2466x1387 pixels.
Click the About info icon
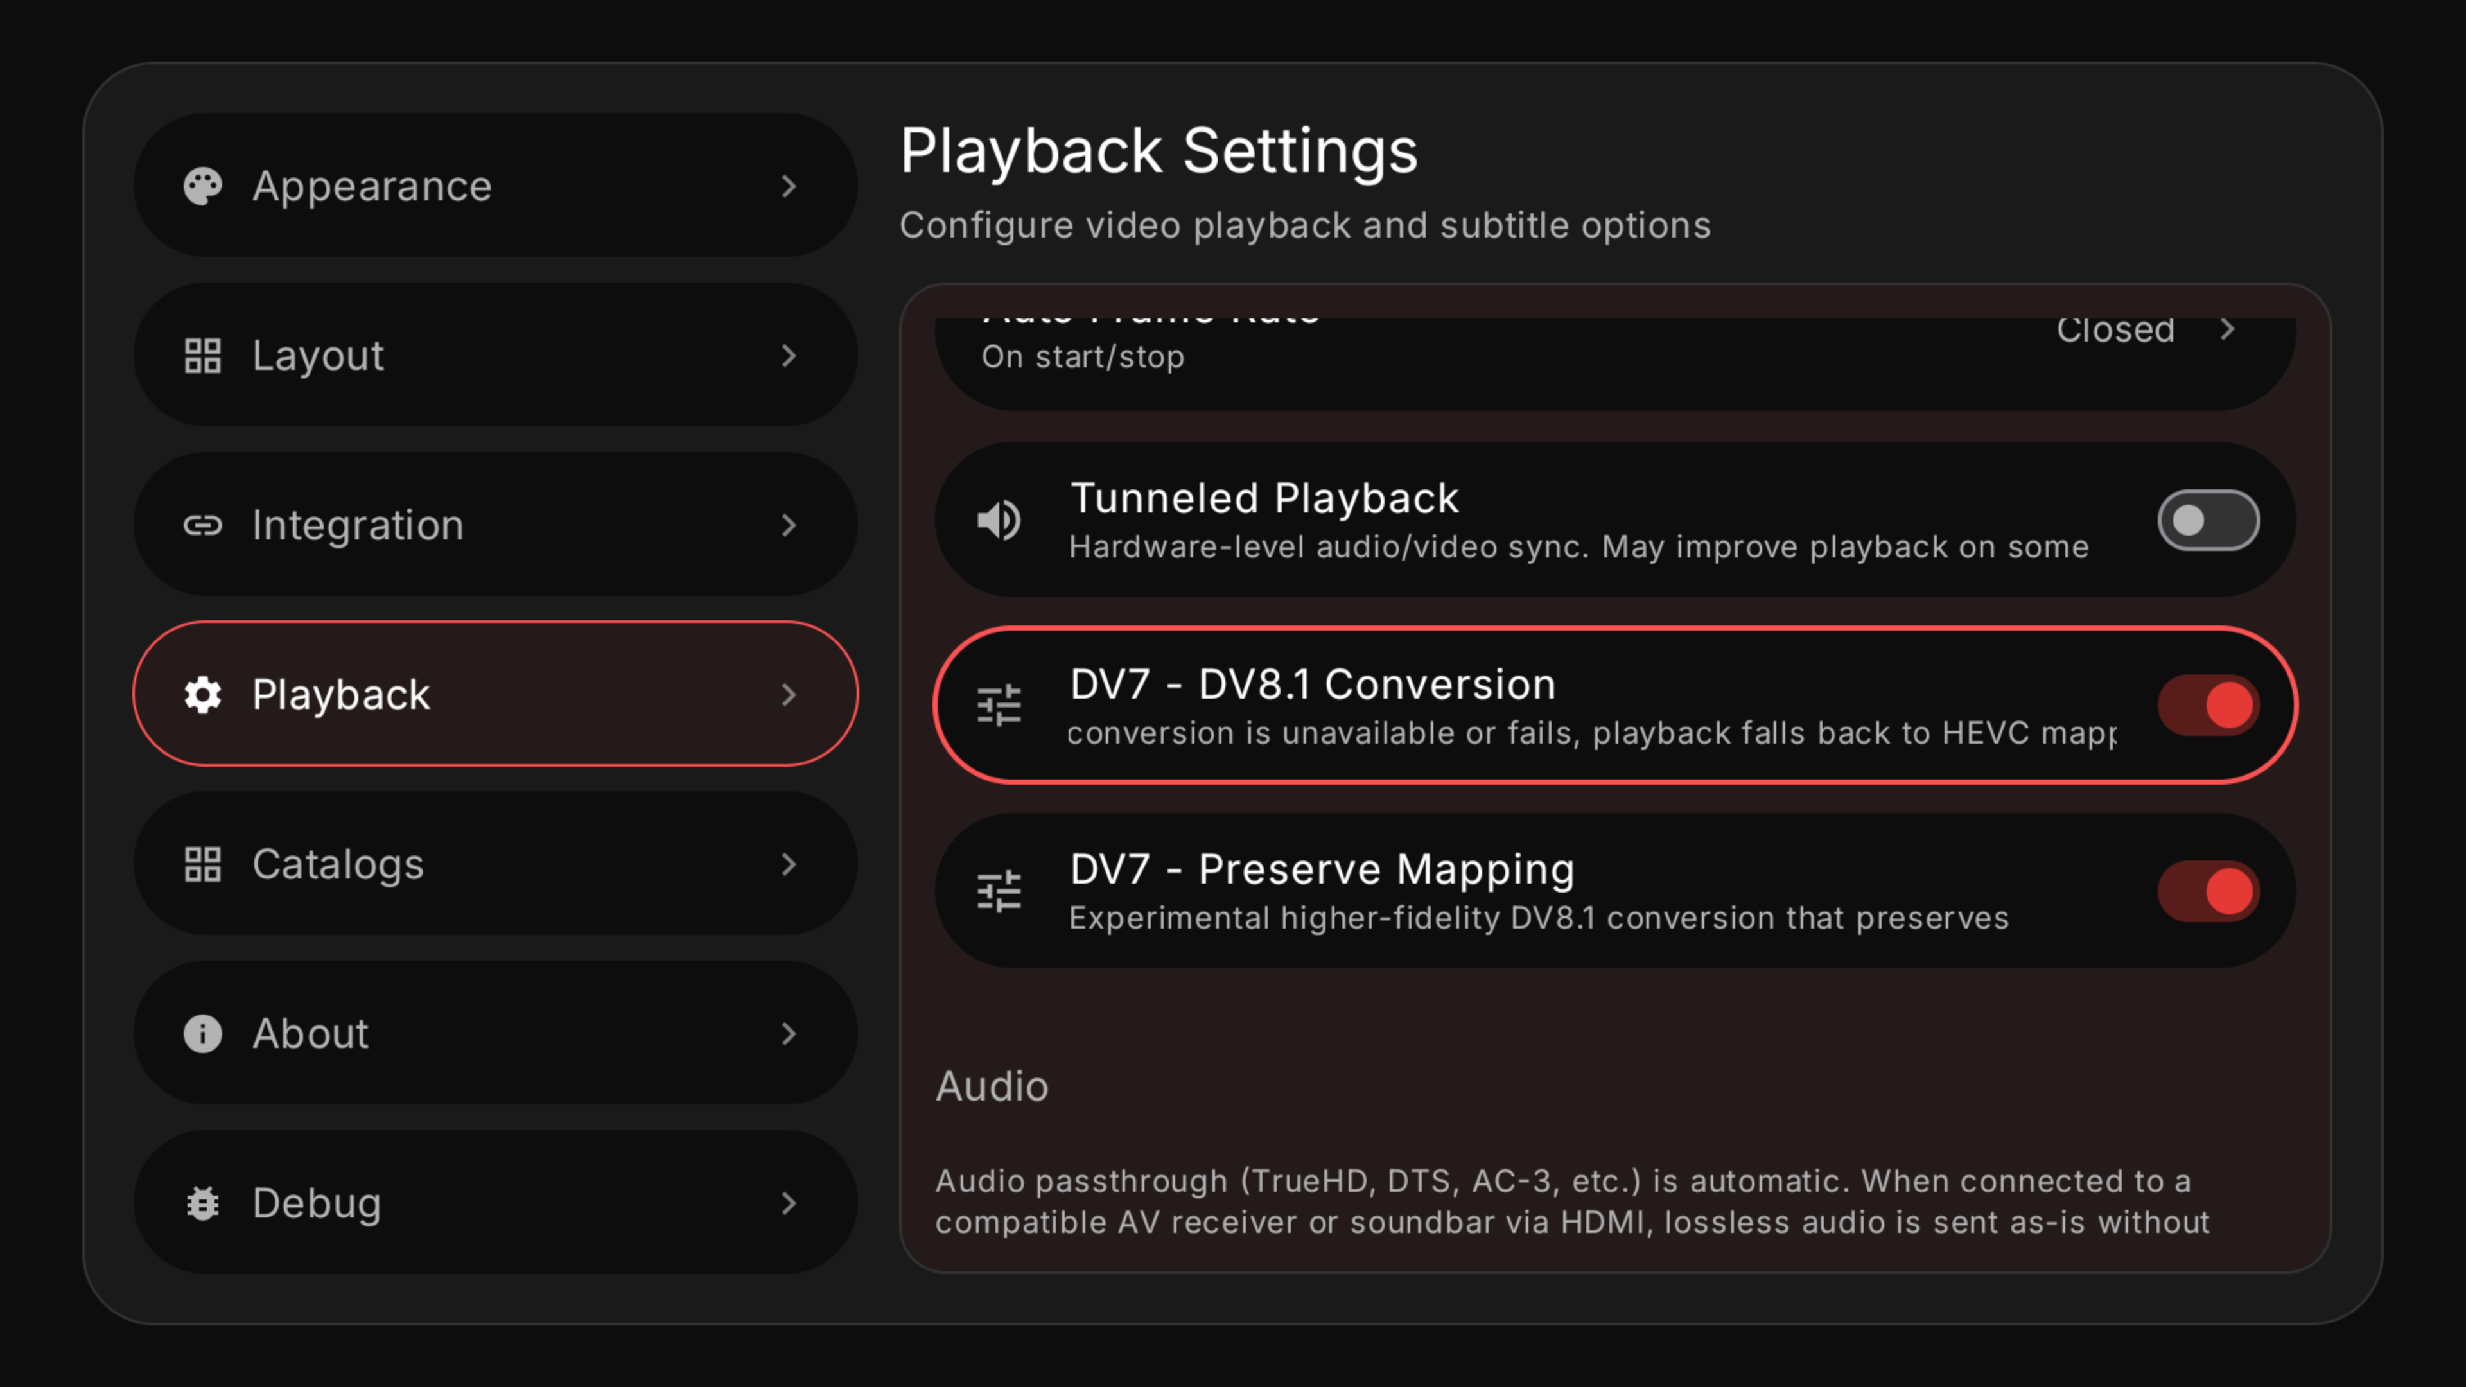(x=202, y=1033)
